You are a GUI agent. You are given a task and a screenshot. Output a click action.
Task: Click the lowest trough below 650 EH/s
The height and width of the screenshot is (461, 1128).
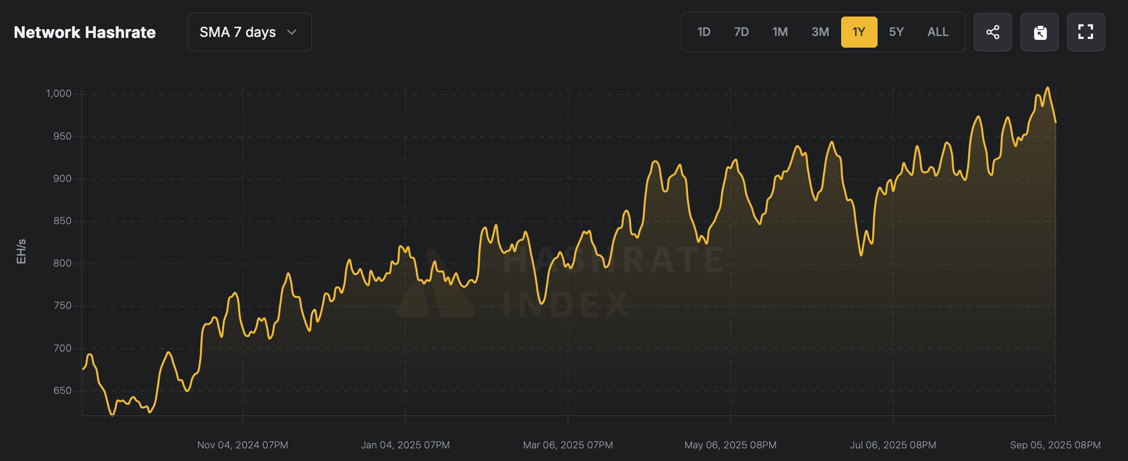point(112,415)
